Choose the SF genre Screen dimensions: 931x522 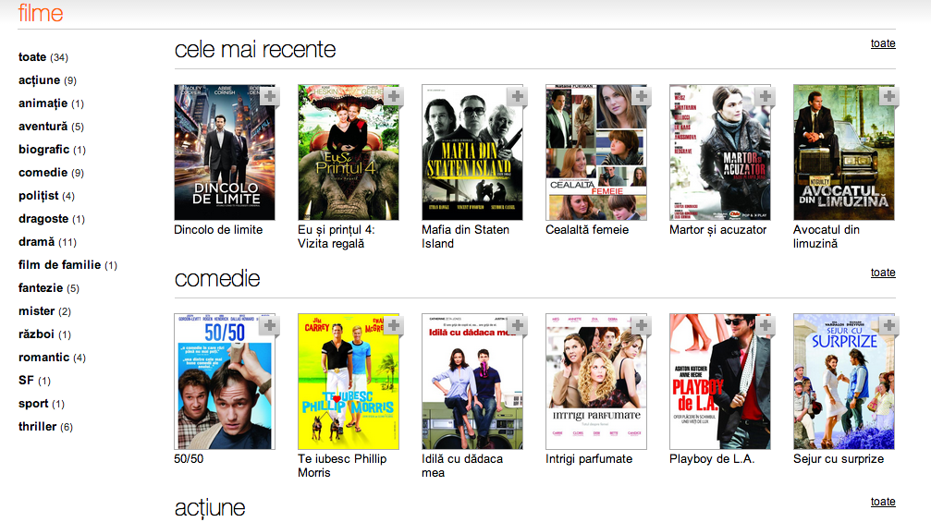34,381
